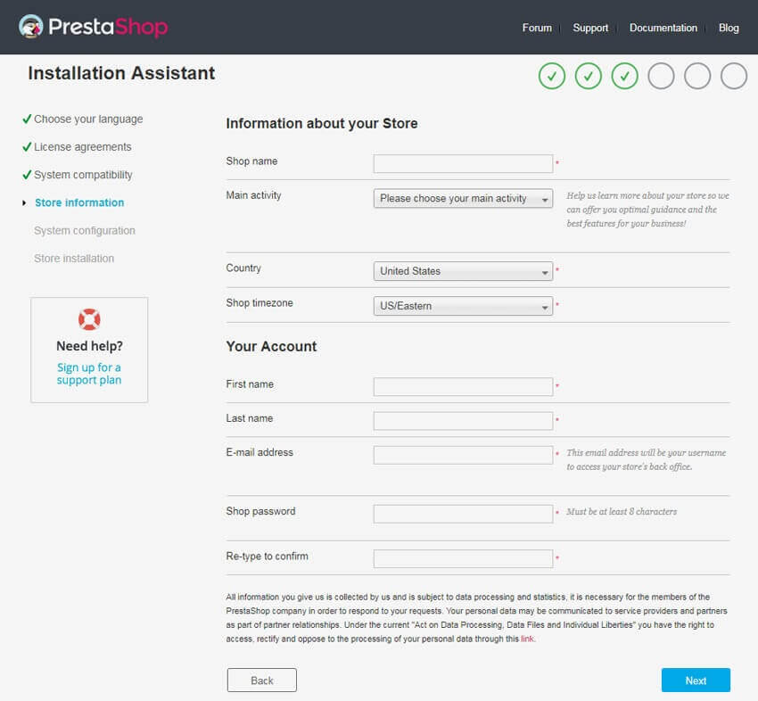This screenshot has width=758, height=701.
Task: Click the third green checkmark progress circle
Action: [x=624, y=77]
